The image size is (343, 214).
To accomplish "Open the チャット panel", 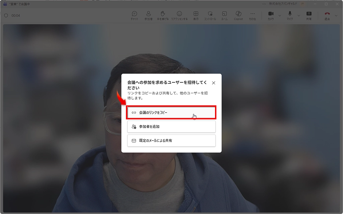I will tap(134, 16).
